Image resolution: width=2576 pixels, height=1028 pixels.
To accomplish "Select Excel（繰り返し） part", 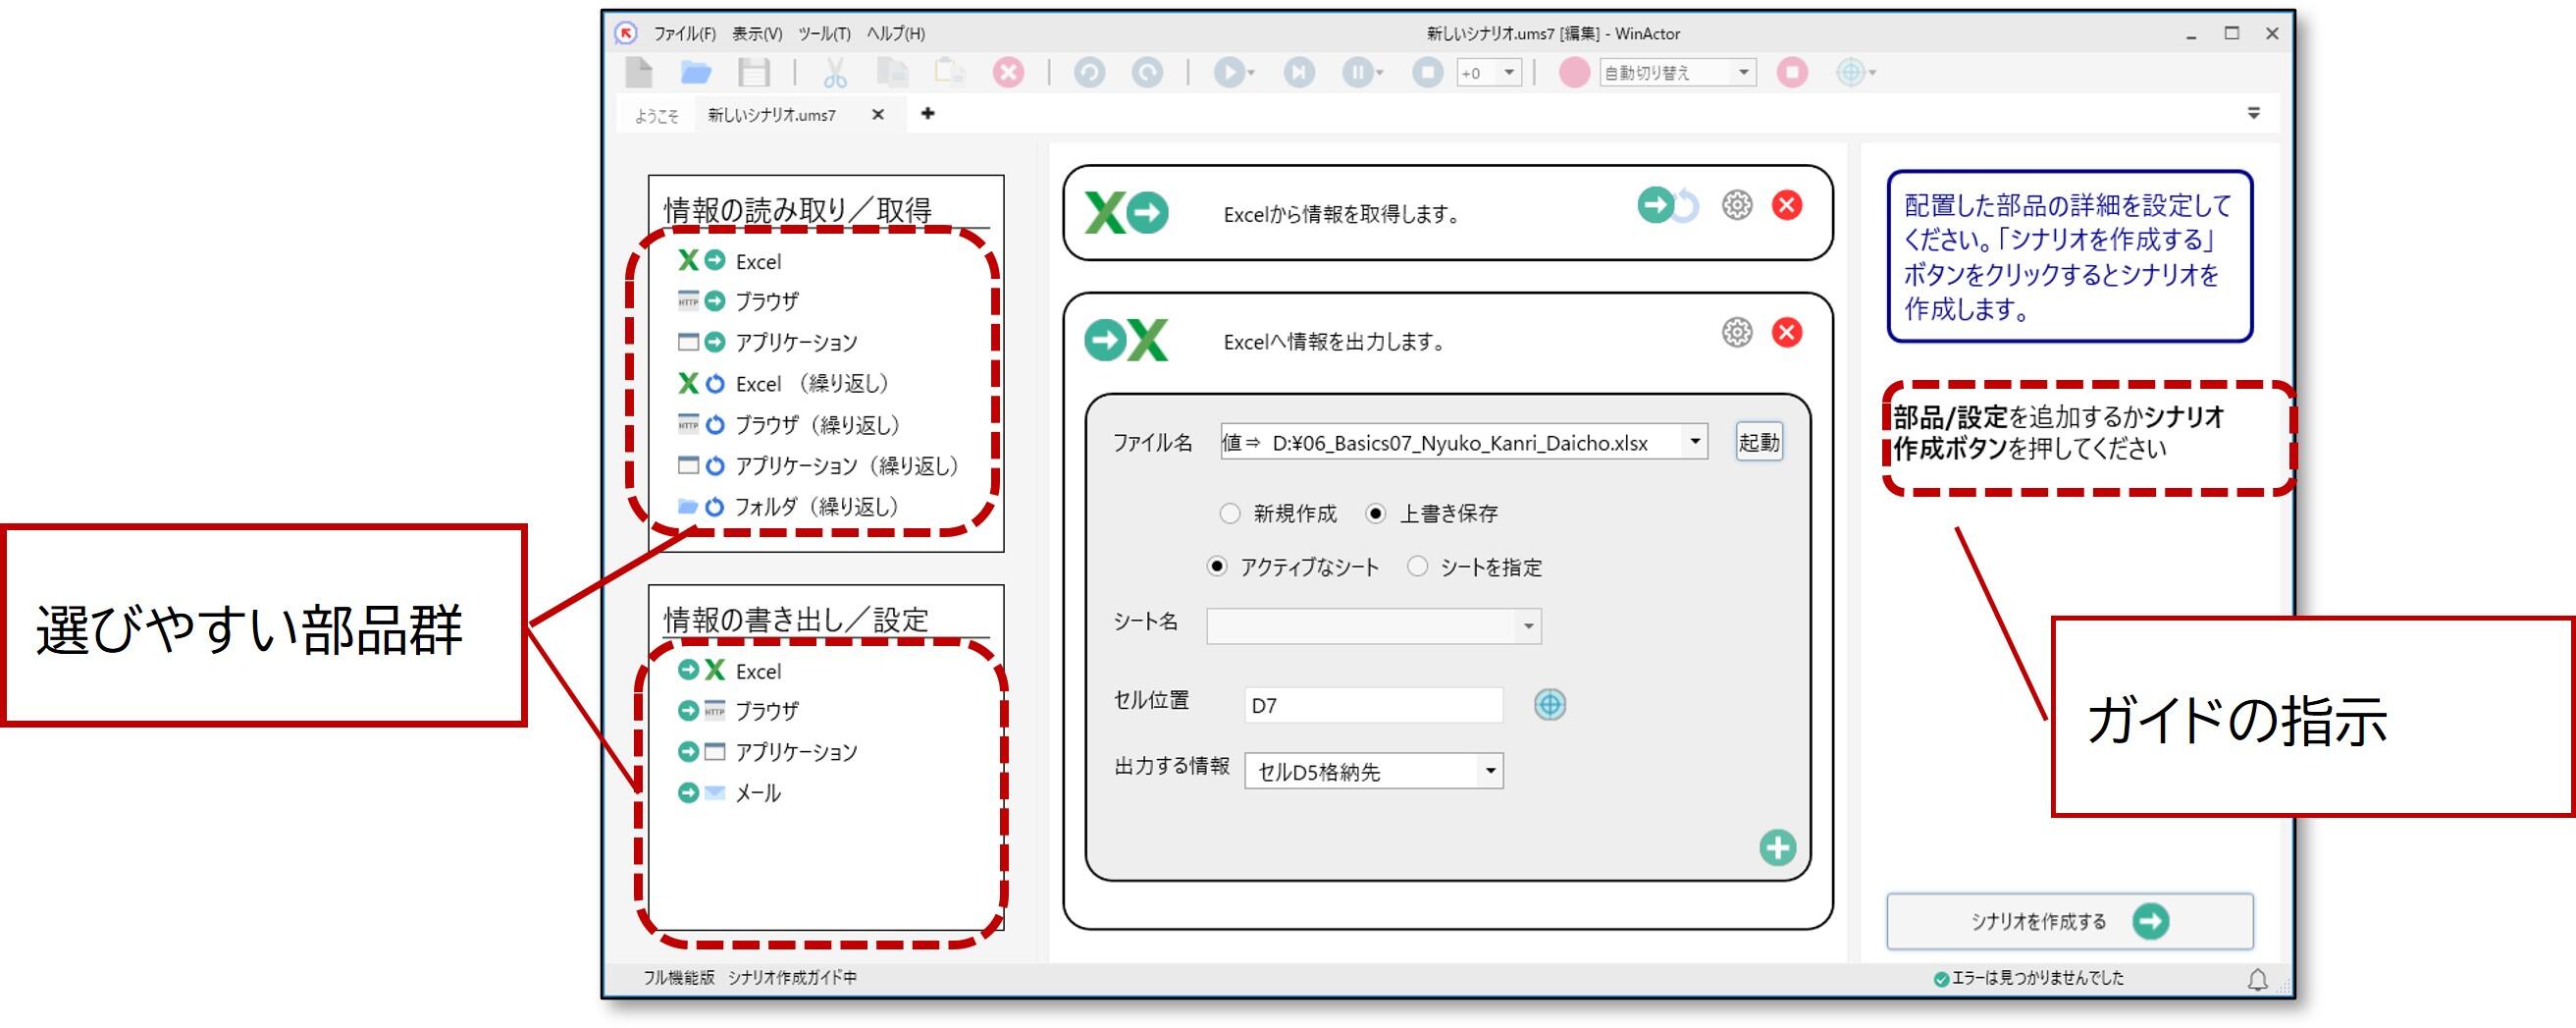I will (783, 383).
